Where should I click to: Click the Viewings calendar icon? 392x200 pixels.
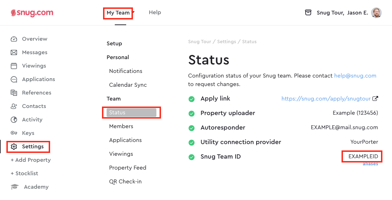tap(14, 66)
